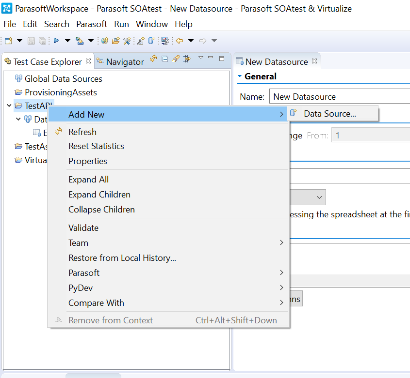
Task: Click the globe import icon in toolbar
Action: (80, 41)
